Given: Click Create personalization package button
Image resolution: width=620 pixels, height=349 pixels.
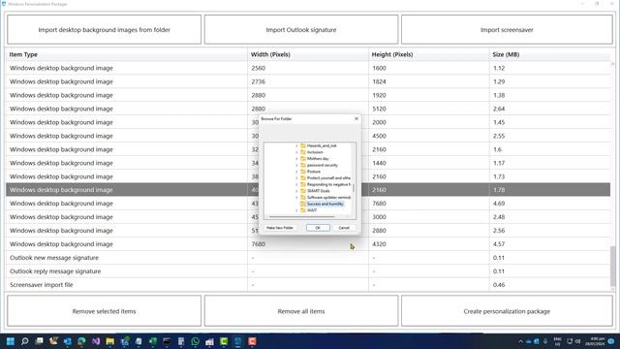Looking at the screenshot, I should [507, 311].
